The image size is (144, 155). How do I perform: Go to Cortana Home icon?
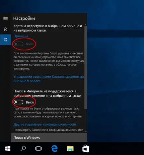[x=6, y=29]
